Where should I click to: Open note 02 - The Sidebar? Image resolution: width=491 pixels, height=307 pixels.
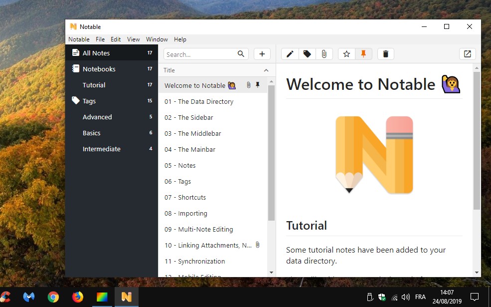tap(213, 117)
